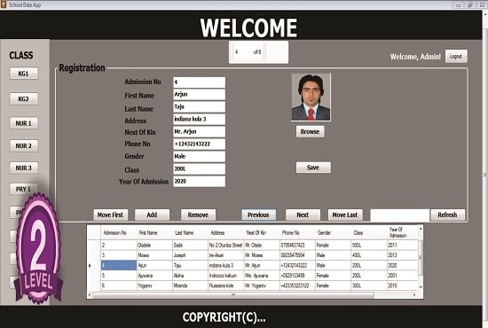Click the Address field with indiana kula 3
Screen dimensions: 488x328
[199, 120]
